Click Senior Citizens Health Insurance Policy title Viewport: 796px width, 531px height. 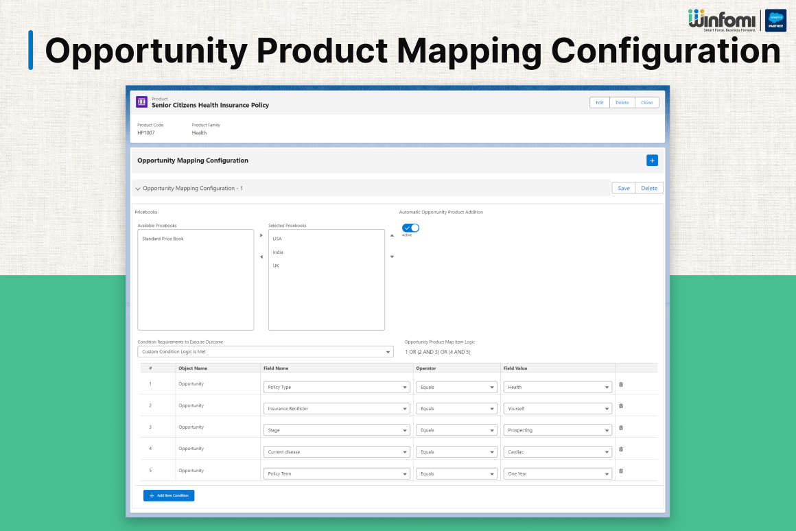click(x=210, y=105)
